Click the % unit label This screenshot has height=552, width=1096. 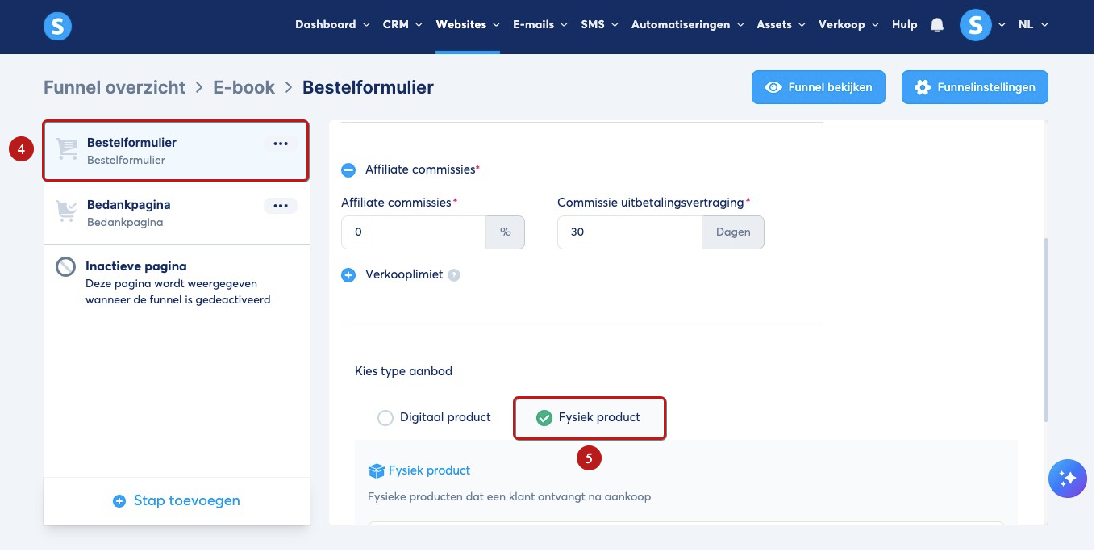(x=506, y=232)
